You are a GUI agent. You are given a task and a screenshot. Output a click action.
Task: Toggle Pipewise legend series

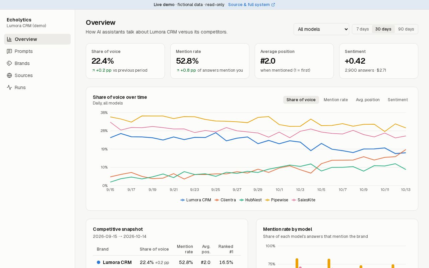(277, 200)
